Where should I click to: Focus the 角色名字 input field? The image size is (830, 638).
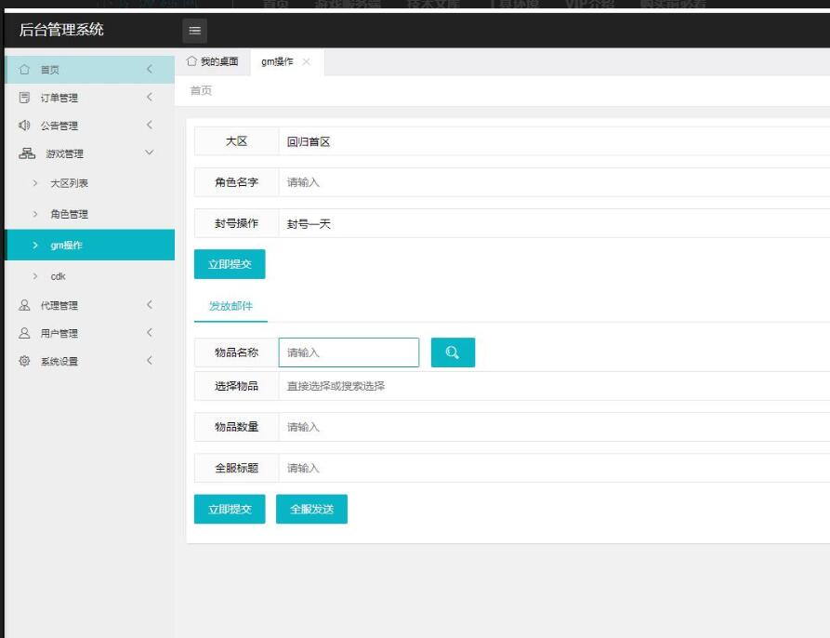pyautogui.click(x=553, y=182)
